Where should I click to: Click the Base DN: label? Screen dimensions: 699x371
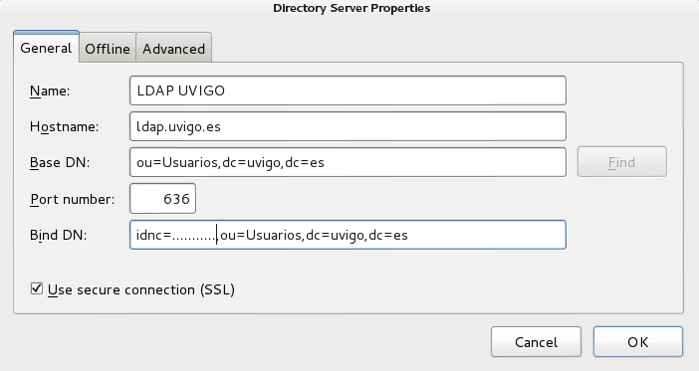point(60,162)
